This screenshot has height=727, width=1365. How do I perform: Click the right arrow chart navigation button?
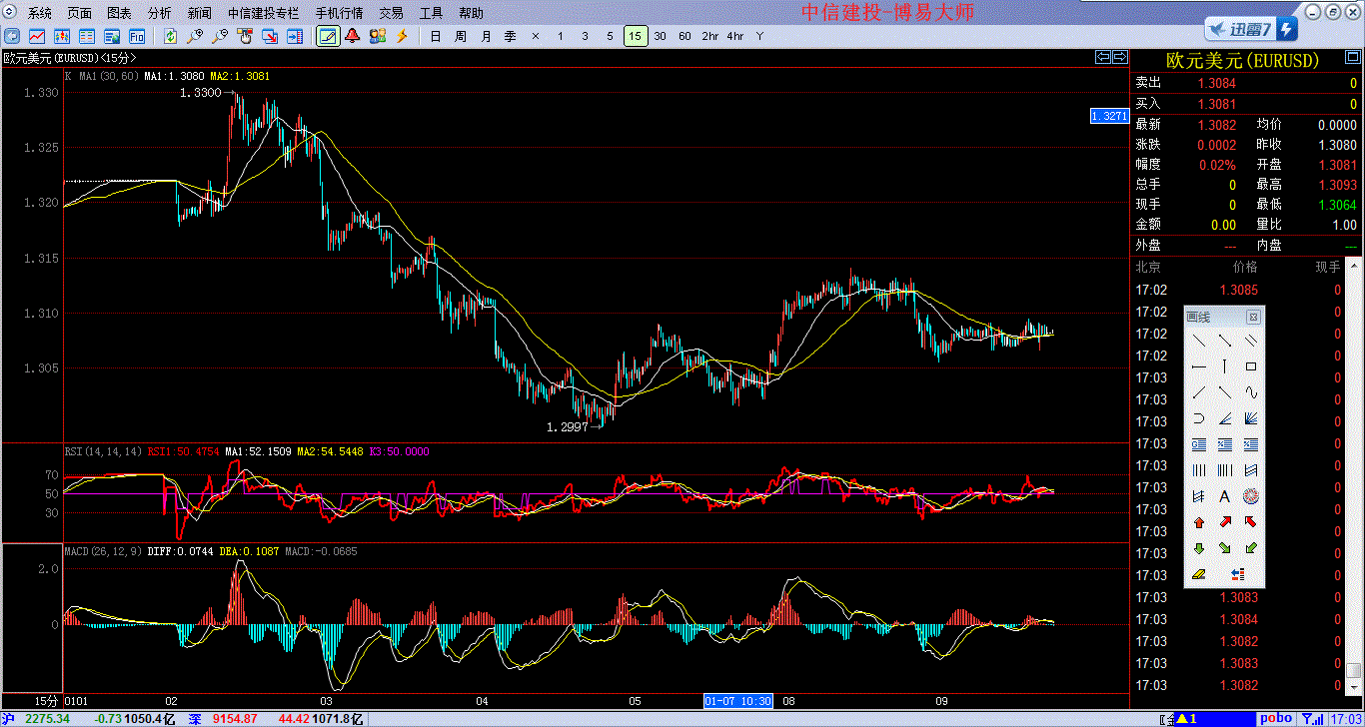pos(1120,57)
